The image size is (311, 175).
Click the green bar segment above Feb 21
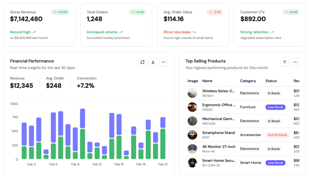tap(163, 144)
